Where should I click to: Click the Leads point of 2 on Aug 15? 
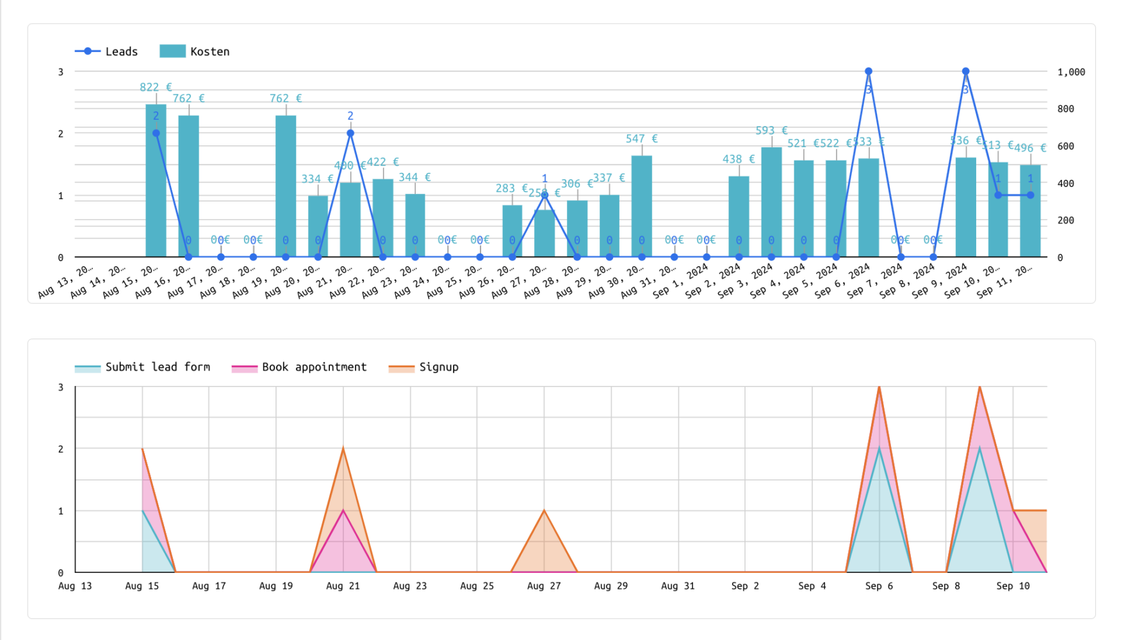pyautogui.click(x=156, y=134)
